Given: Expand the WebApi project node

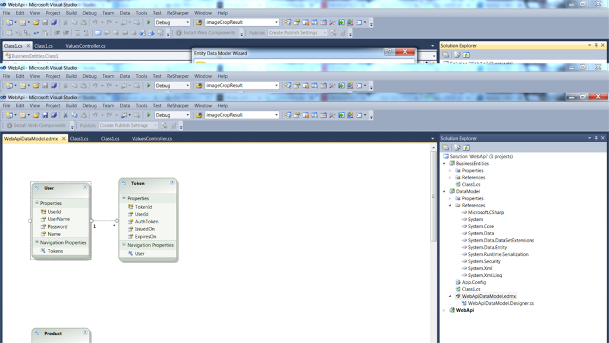Looking at the screenshot, I should 444,310.
